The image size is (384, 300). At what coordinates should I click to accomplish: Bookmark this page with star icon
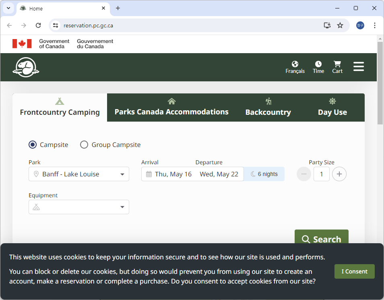(340, 25)
